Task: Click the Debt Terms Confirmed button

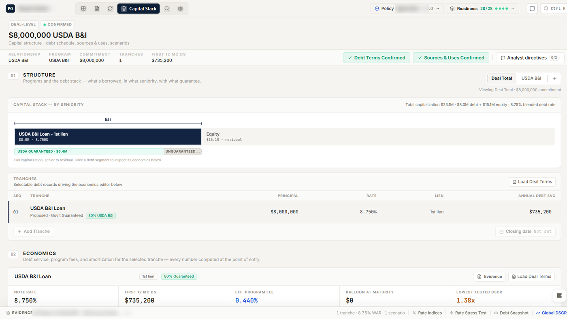Action: tap(377, 58)
